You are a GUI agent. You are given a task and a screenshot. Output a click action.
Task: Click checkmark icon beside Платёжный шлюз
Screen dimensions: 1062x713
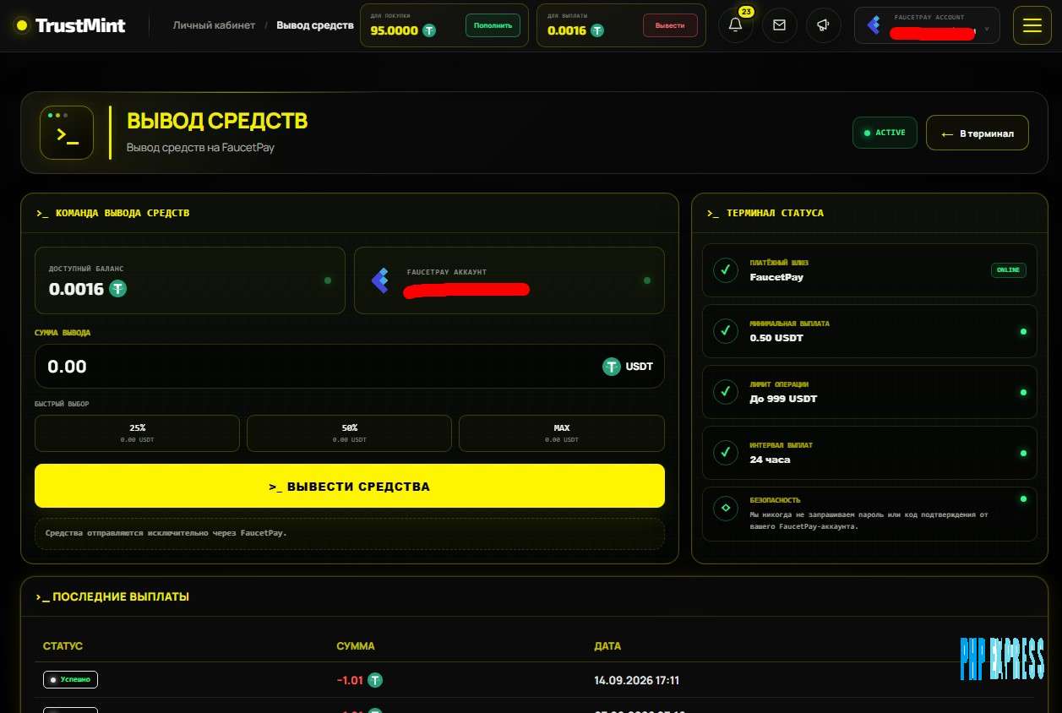point(725,270)
